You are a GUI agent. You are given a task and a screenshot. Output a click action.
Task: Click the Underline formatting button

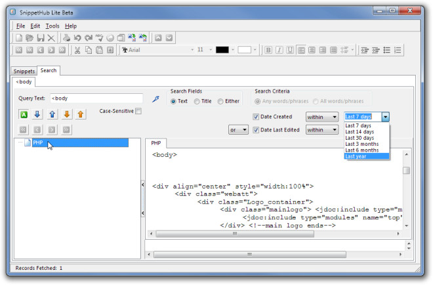[x=290, y=50]
